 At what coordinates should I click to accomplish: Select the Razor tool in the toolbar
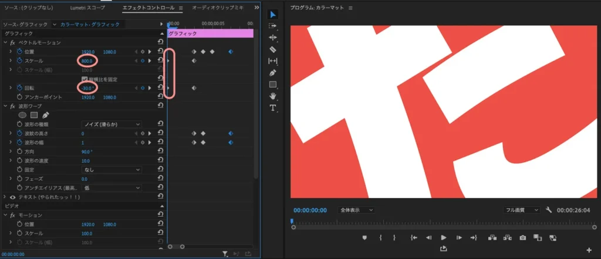[x=272, y=49]
